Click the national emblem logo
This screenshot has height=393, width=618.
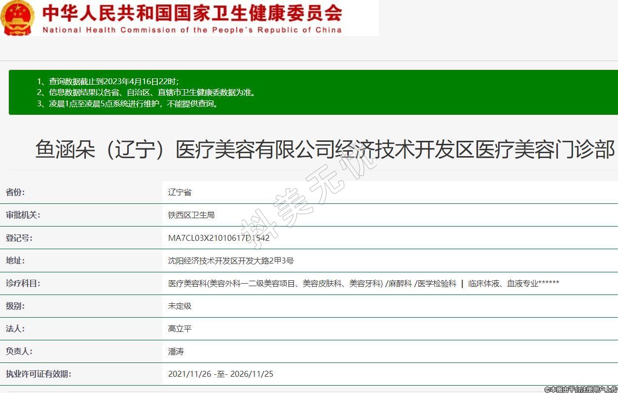(18, 18)
